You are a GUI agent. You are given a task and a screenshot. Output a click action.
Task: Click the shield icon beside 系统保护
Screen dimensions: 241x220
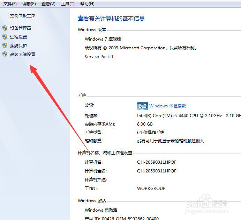tap(5, 45)
